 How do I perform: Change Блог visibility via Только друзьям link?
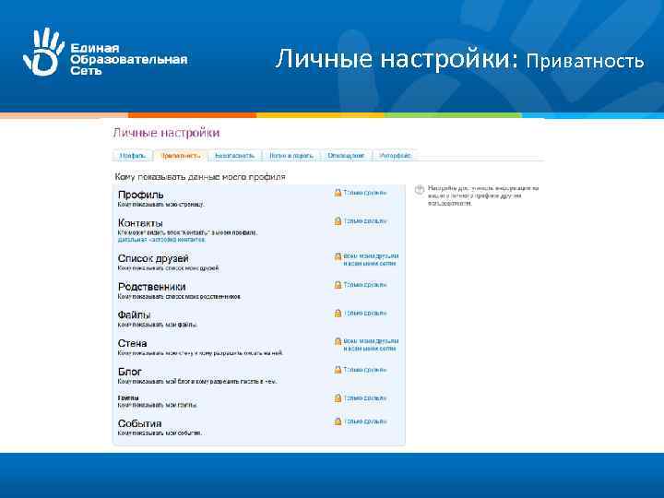[364, 370]
